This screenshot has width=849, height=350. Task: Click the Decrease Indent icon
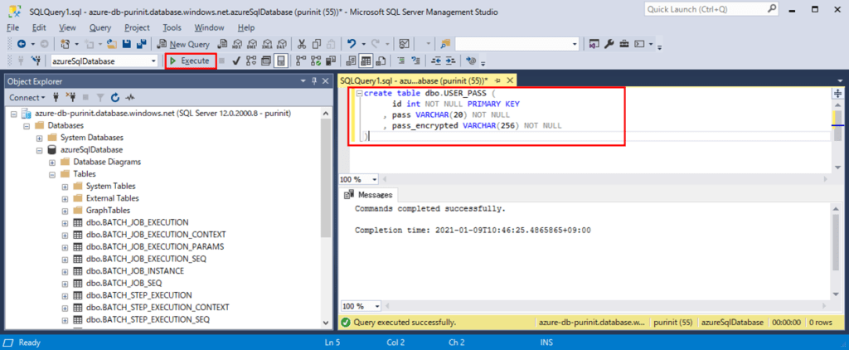coord(436,61)
